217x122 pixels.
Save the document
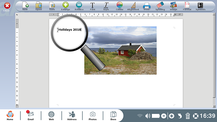[52, 6]
